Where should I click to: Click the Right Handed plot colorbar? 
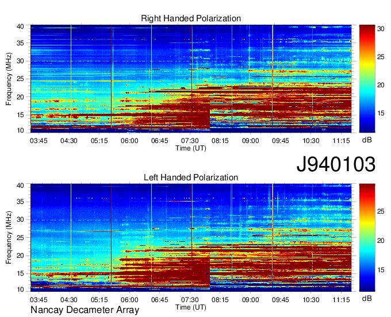[x=367, y=79]
